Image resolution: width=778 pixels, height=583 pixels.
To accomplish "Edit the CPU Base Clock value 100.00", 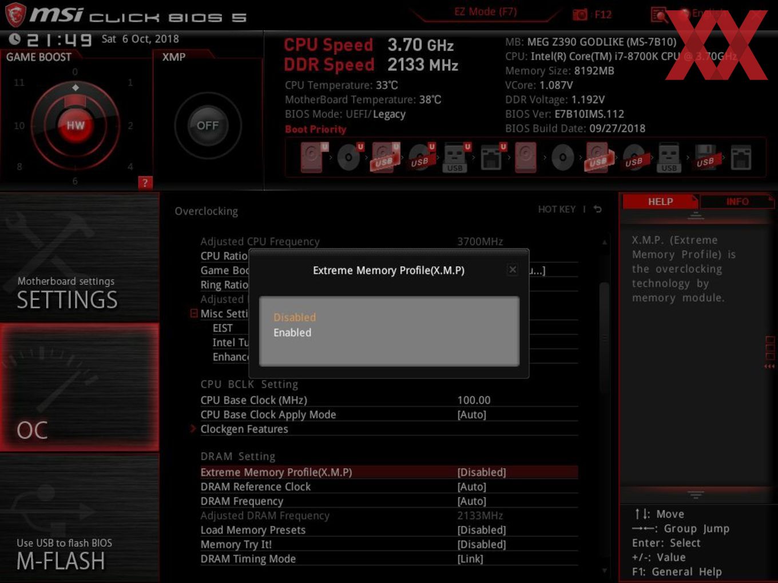I will tap(474, 400).
